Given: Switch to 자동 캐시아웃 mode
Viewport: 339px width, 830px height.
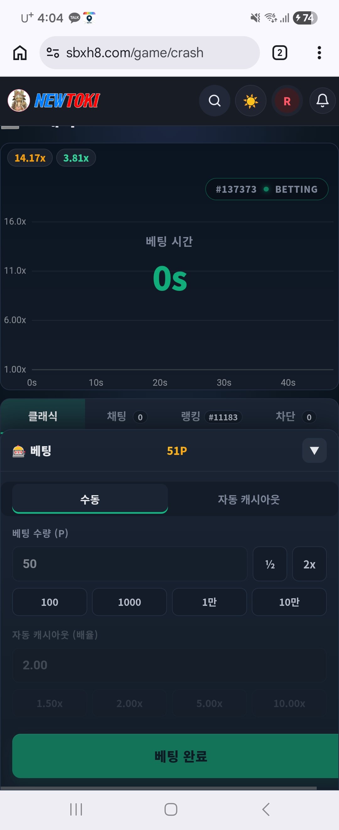Looking at the screenshot, I should [x=249, y=499].
